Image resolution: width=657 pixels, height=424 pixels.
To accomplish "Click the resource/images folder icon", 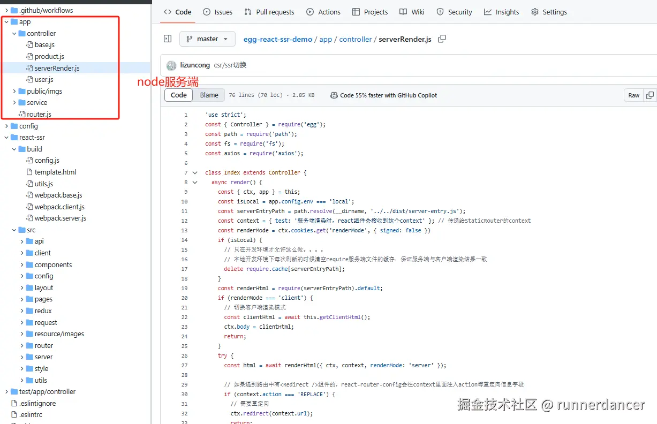I will pos(29,334).
